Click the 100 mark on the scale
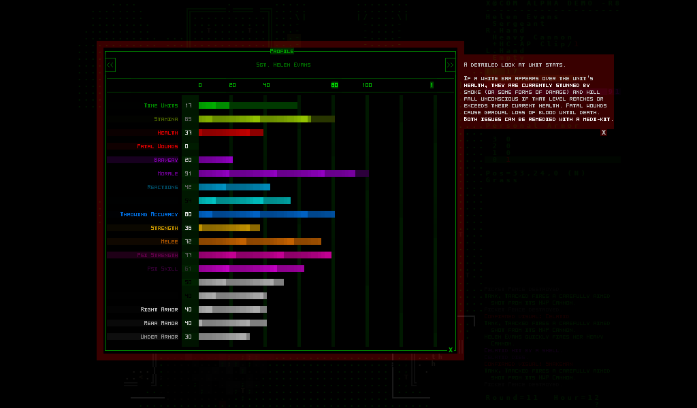The height and width of the screenshot is (408, 697). (x=367, y=85)
